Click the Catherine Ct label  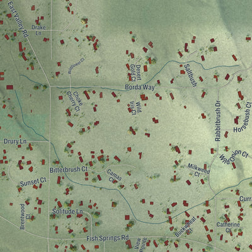228,227
